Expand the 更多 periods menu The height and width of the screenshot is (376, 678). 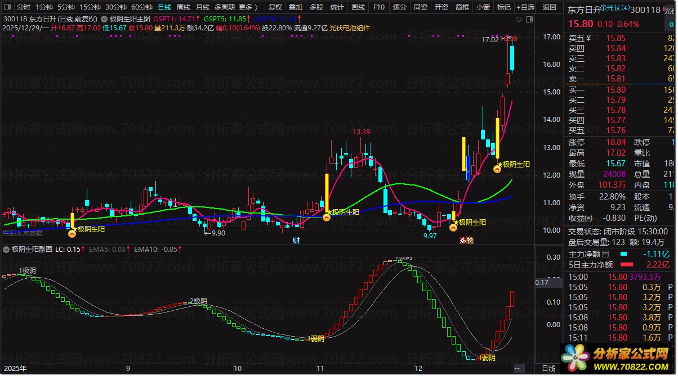(248, 7)
